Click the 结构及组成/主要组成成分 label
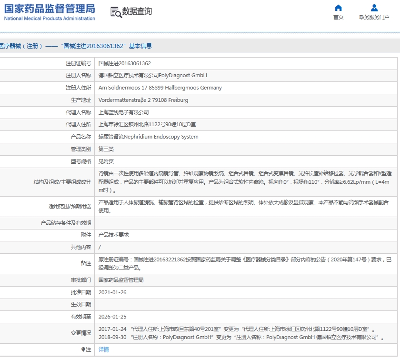Screen dimensions: 400x359 (62, 182)
